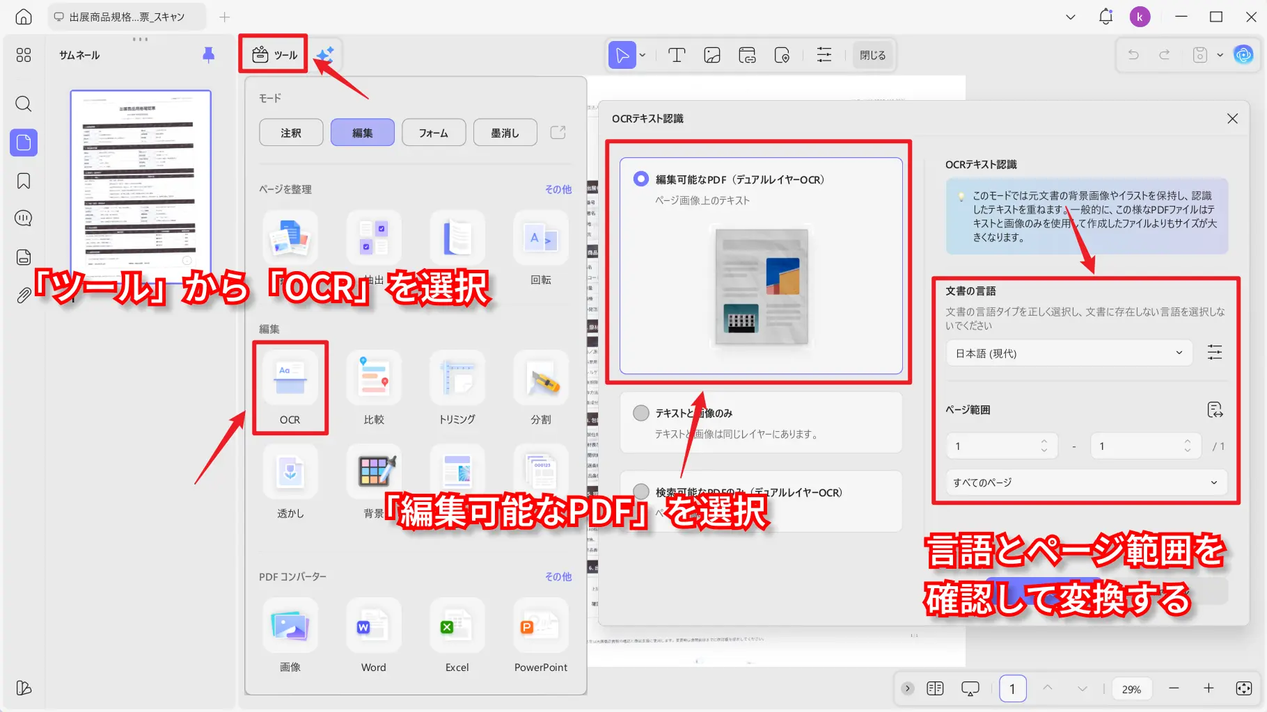Image resolution: width=1267 pixels, height=712 pixels.
Task: Open the search panel icon
Action: click(24, 104)
